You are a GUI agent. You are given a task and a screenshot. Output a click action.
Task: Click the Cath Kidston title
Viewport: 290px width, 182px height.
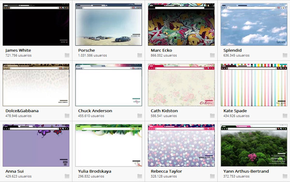[x=164, y=111]
